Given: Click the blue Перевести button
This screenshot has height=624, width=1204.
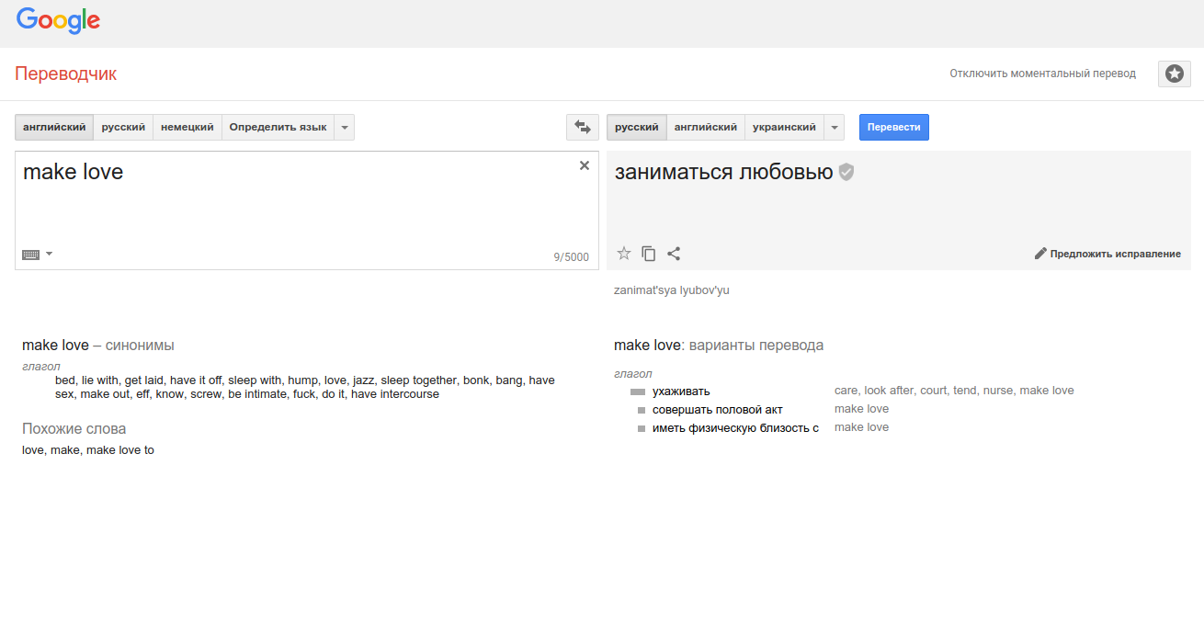Looking at the screenshot, I should [x=894, y=127].
